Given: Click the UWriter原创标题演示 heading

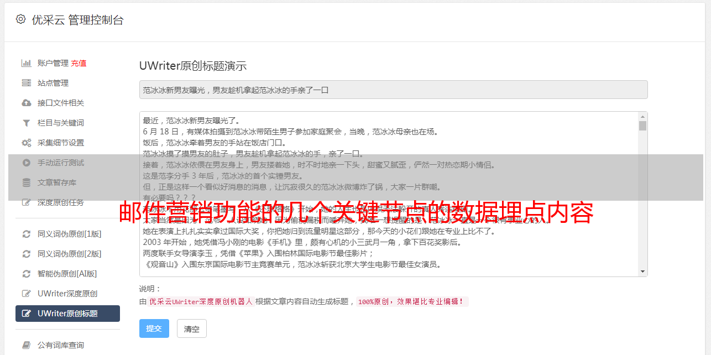Looking at the screenshot, I should [193, 66].
